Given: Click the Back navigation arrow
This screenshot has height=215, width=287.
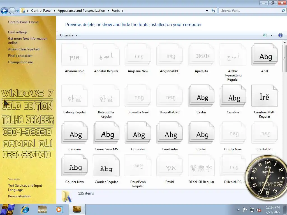Looking at the screenshot, I should click(4, 11).
